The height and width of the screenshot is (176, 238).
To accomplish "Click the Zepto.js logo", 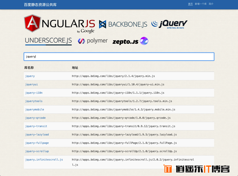I will (x=130, y=41).
